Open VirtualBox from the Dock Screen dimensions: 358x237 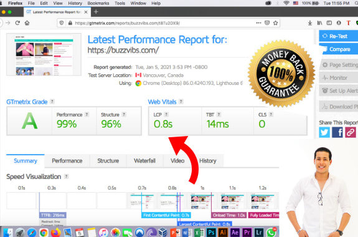coord(163,233)
